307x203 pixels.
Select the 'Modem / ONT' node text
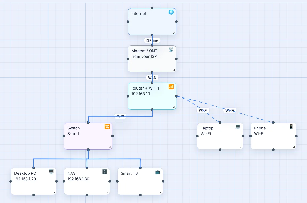pos(144,51)
